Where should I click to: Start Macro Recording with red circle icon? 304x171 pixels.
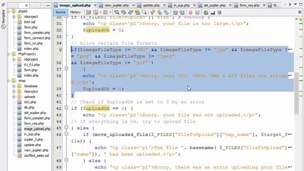(x=190, y=12)
